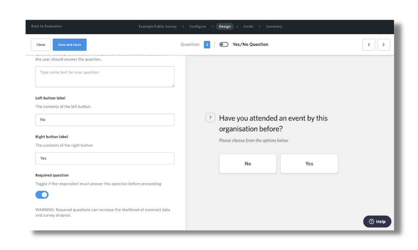Image resolution: width=418 pixels, height=250 pixels.
Task: Click Save and close
Action: pos(69,45)
